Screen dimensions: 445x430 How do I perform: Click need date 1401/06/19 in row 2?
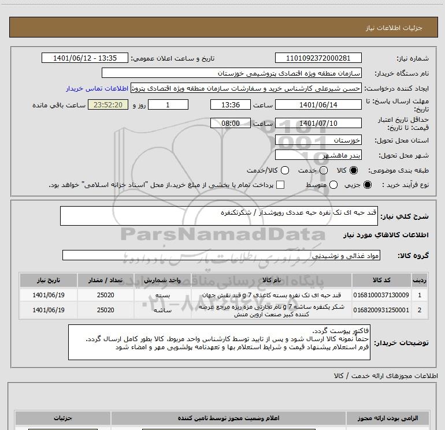pos(48,310)
